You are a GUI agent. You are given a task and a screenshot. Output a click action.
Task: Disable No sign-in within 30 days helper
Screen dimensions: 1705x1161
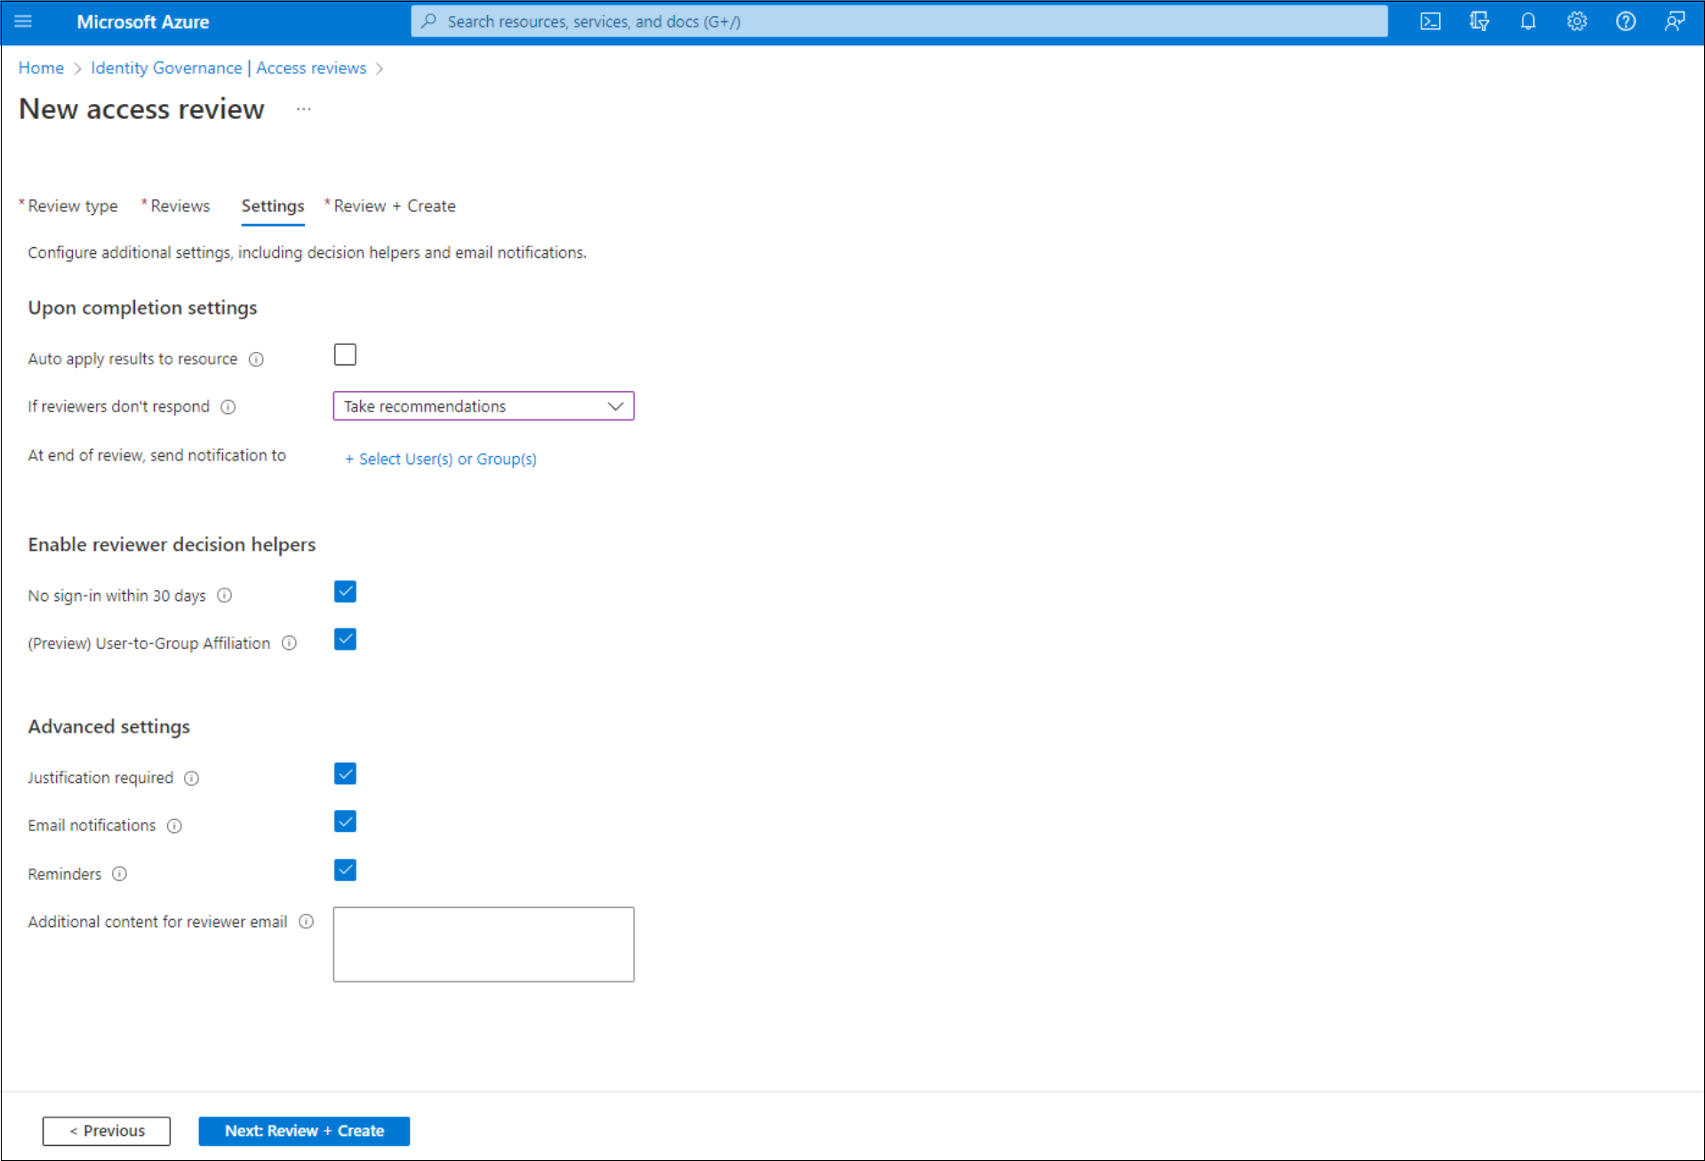345,591
